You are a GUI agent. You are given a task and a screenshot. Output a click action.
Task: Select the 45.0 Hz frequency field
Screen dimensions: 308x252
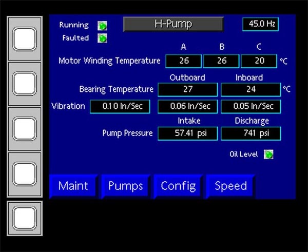[260, 24]
